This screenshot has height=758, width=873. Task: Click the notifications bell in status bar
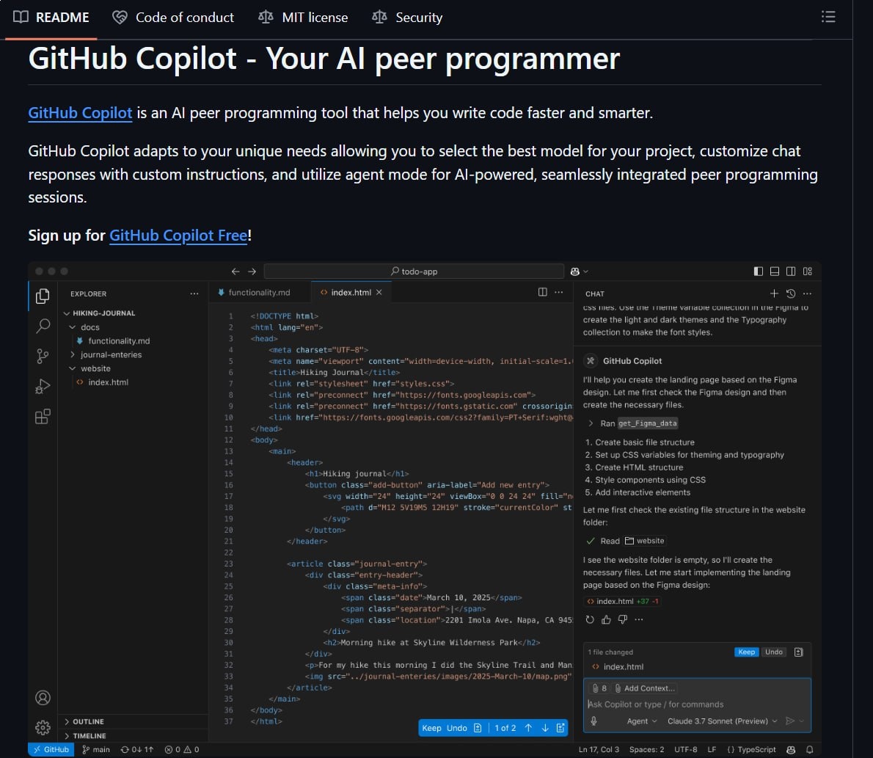pyautogui.click(x=809, y=750)
